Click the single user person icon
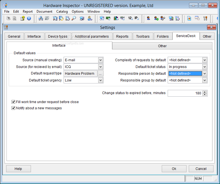 pos(149,18)
